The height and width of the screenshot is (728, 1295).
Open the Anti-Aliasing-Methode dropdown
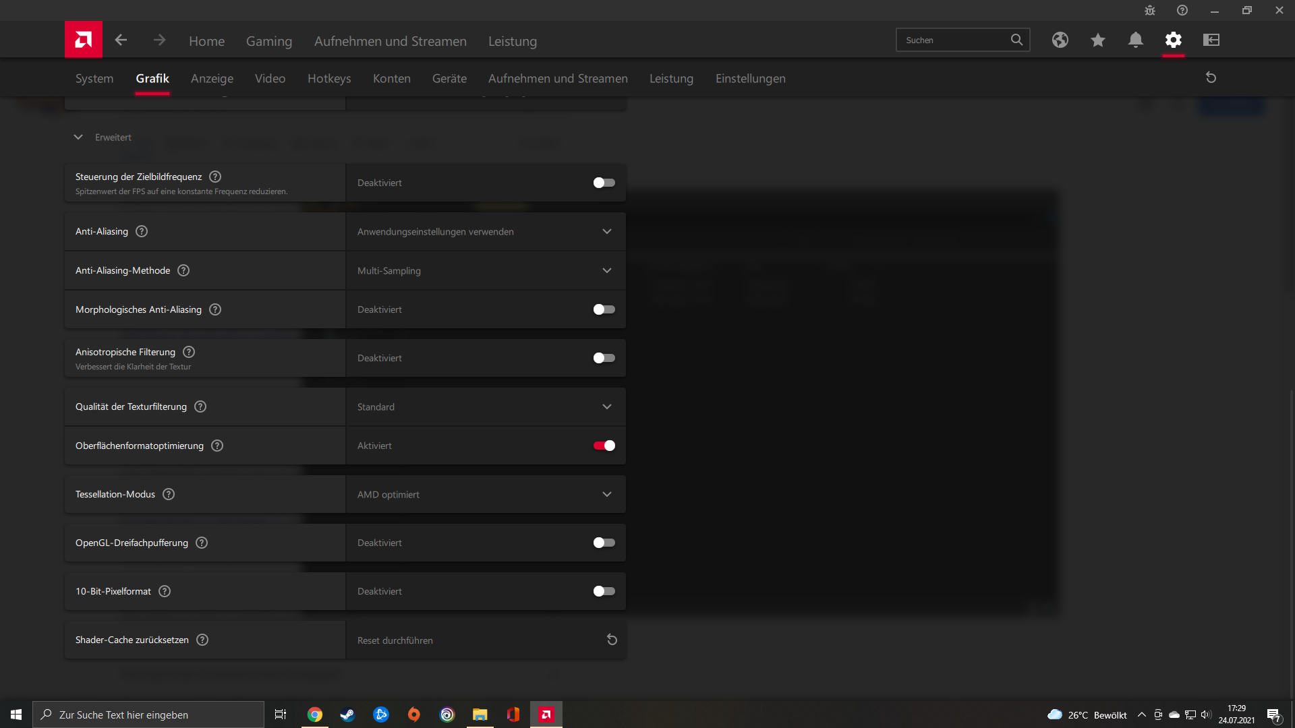pos(485,270)
